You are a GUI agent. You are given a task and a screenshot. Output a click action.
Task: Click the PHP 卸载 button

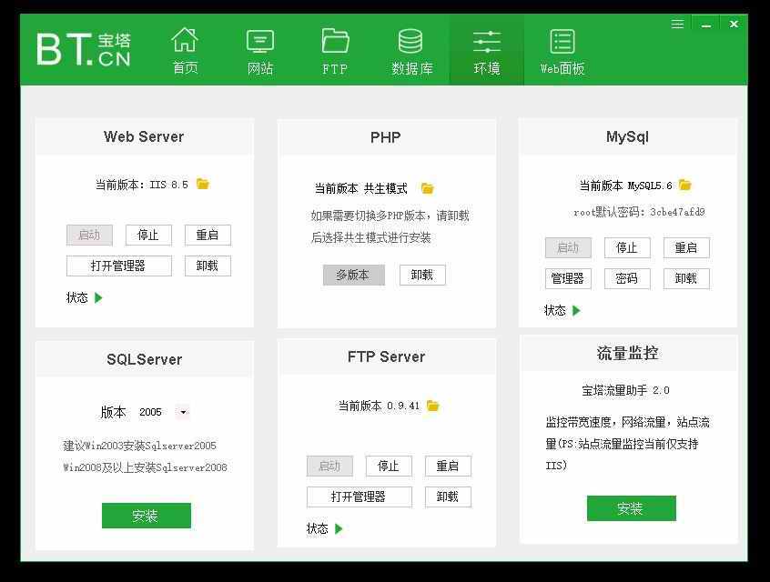point(422,275)
